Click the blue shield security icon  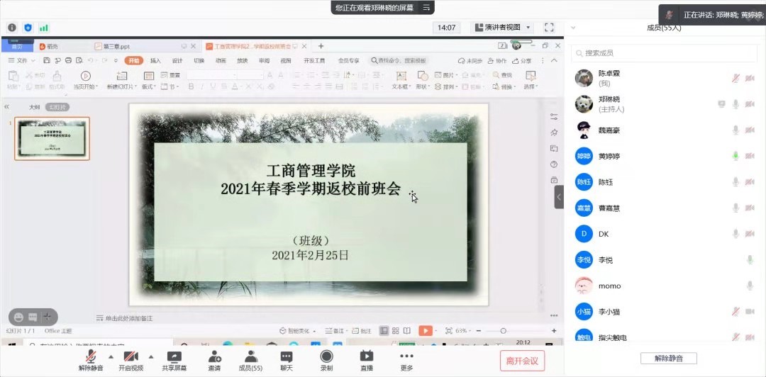pos(28,28)
